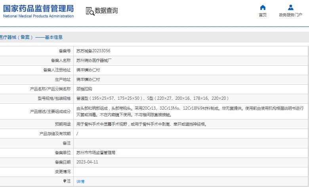
Task: Open the 政务服务门户 user icon
Action: point(291,8)
